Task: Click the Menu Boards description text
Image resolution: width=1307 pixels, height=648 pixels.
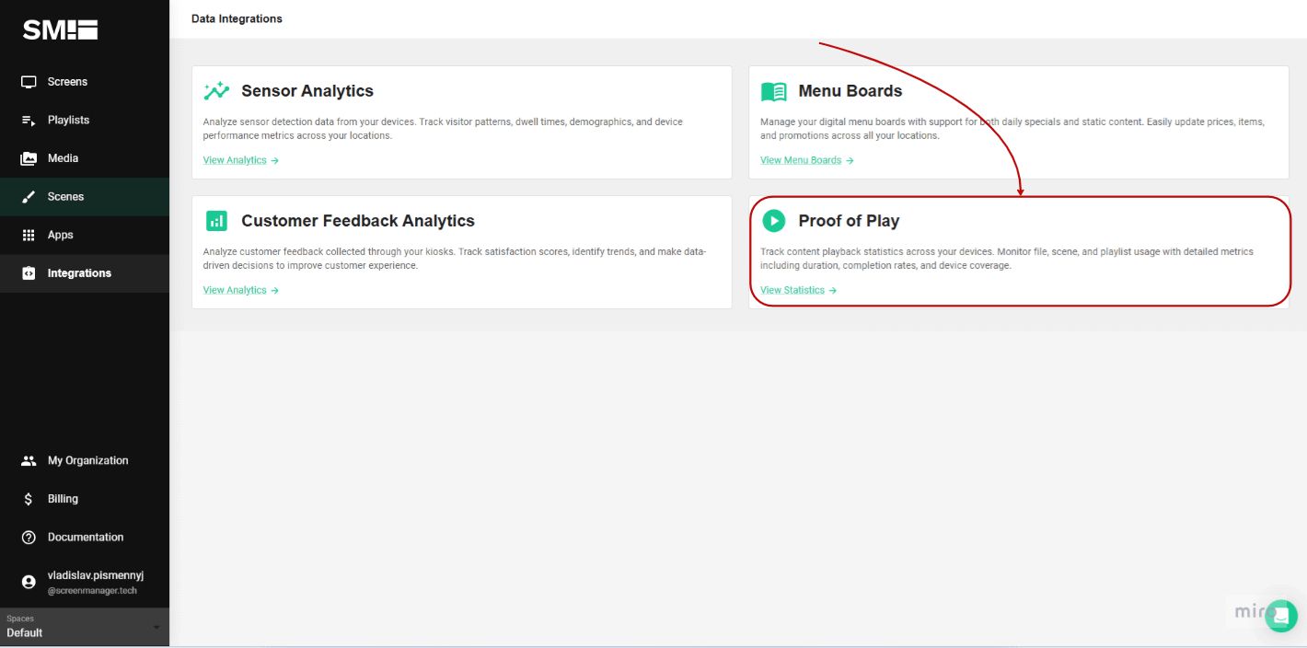Action: pos(1012,129)
